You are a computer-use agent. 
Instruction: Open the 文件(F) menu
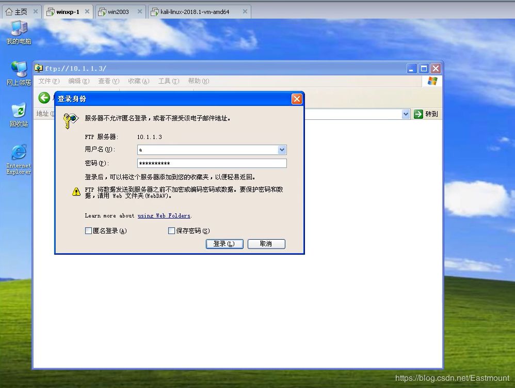click(49, 81)
